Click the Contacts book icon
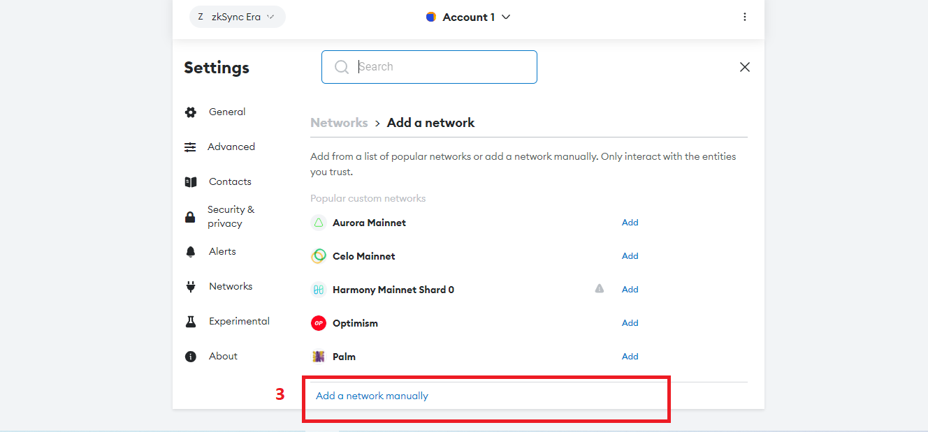The height and width of the screenshot is (432, 928). coord(191,182)
